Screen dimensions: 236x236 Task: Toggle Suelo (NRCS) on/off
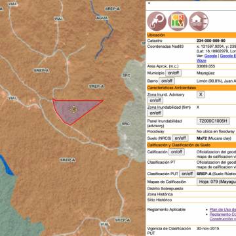(x=180, y=138)
